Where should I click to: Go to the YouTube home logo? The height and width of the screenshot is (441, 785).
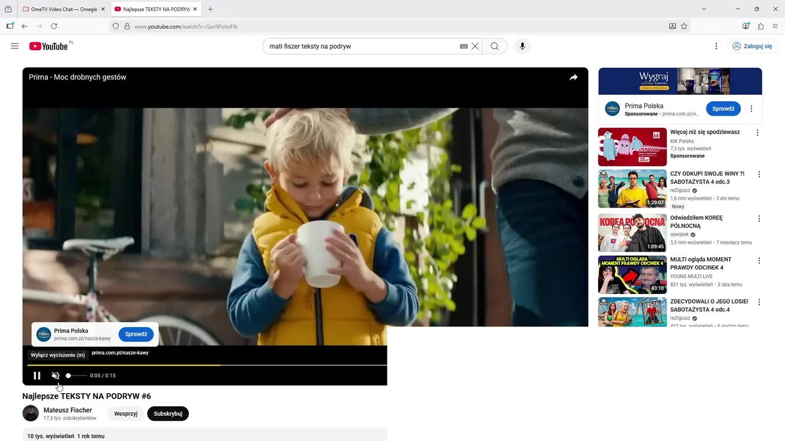coord(49,46)
